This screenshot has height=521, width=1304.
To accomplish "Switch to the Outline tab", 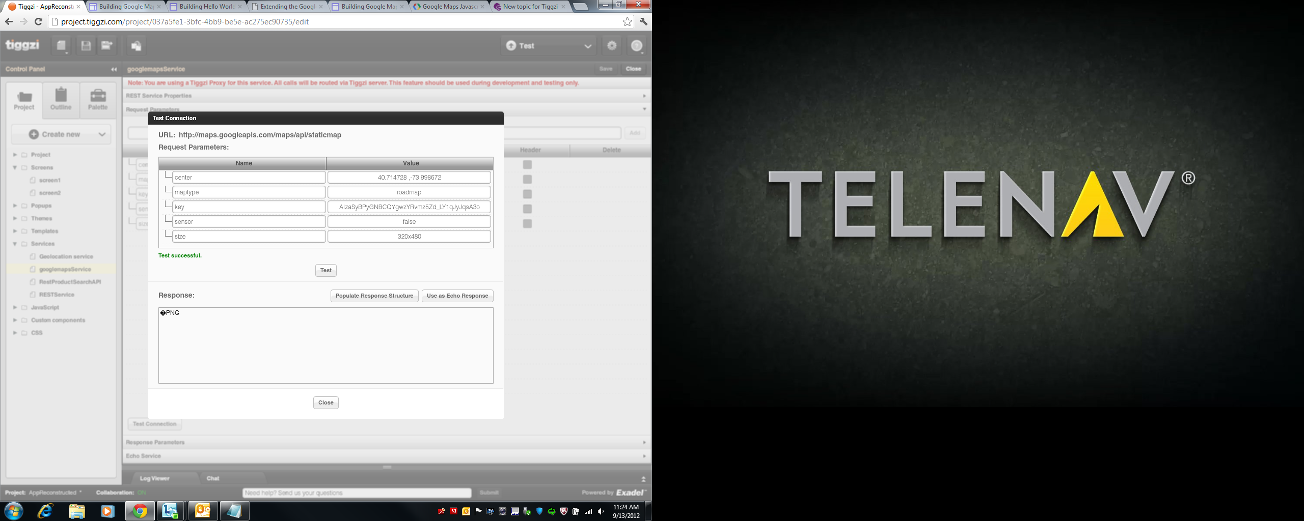I will click(x=61, y=100).
